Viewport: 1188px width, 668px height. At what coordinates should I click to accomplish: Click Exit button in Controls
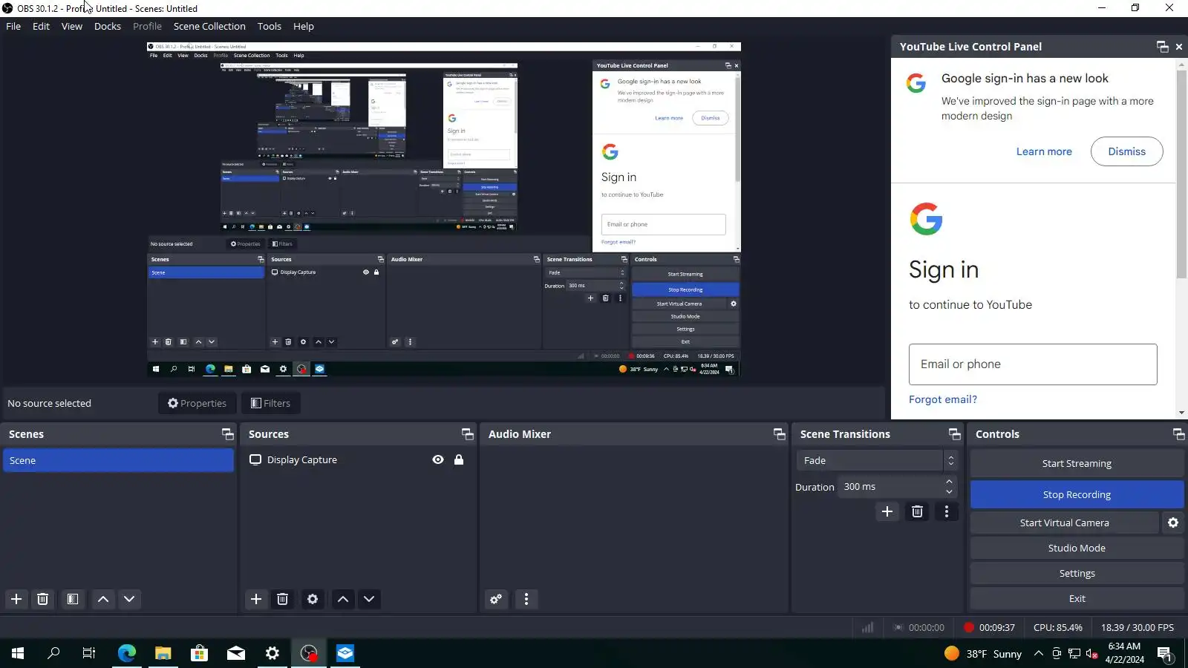[x=1077, y=598]
